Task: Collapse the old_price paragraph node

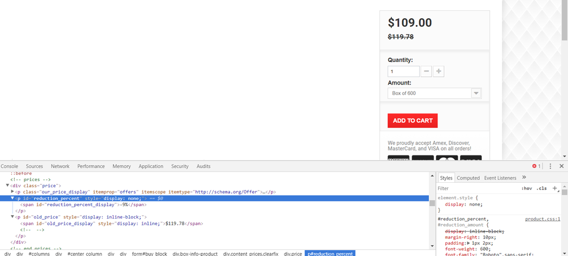Action: coord(12,217)
